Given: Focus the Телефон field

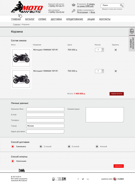Looking at the screenshot, I should pos(45,120).
